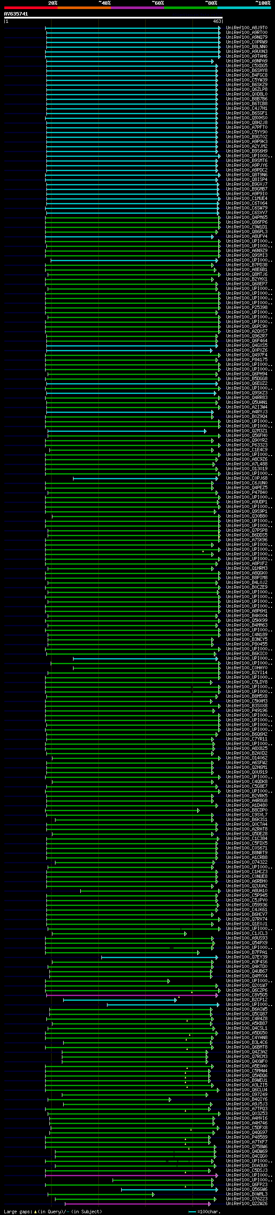The width and height of the screenshot is (275, 1215).
Task: Select UniRef100_C5KAM3 hit
Action: (x=247, y=701)
